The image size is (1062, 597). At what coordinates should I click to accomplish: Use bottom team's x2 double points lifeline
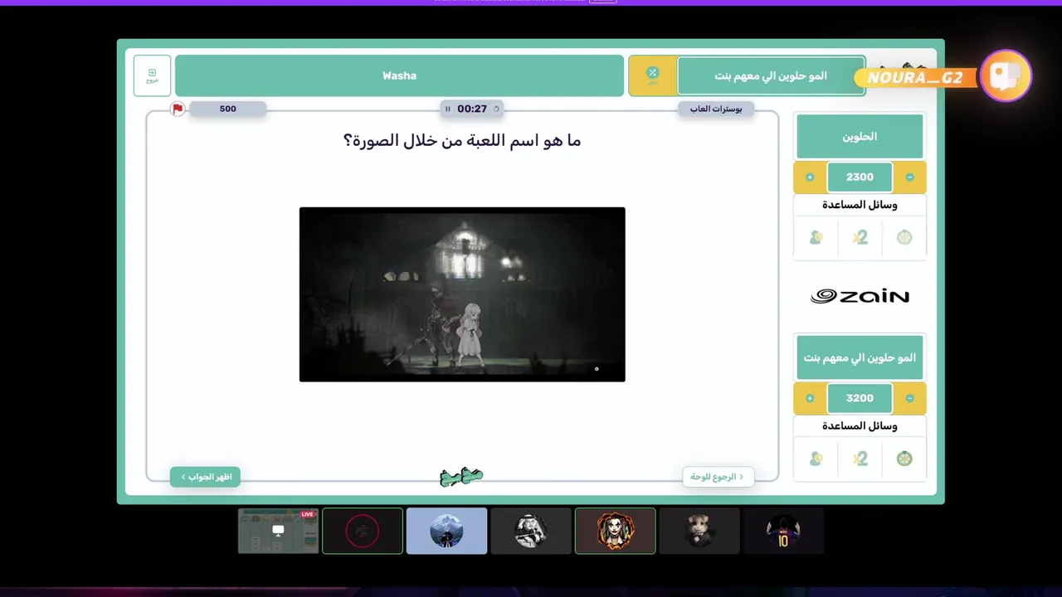click(860, 459)
